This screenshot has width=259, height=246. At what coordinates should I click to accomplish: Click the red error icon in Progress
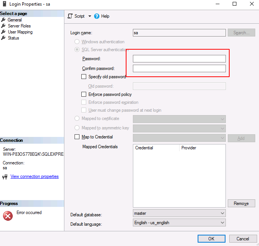[8, 216]
